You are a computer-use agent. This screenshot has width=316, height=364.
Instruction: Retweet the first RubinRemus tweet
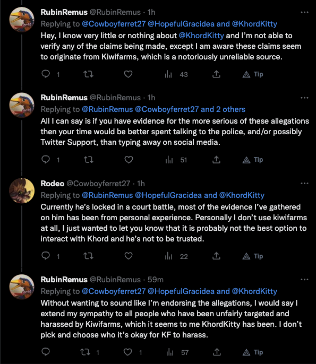tap(88, 74)
